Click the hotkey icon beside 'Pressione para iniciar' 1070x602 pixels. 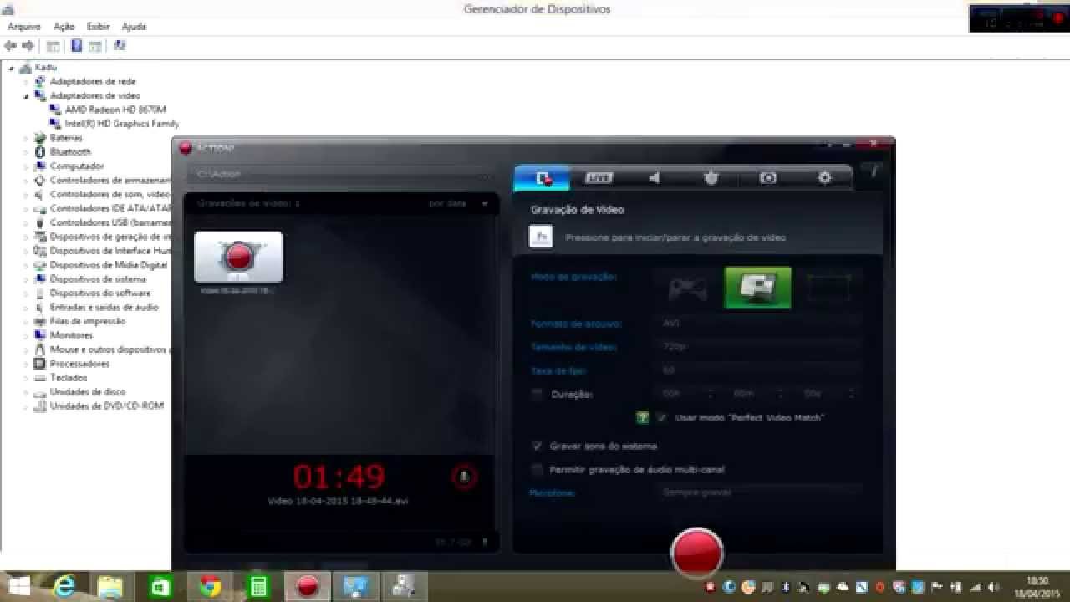[x=541, y=237]
